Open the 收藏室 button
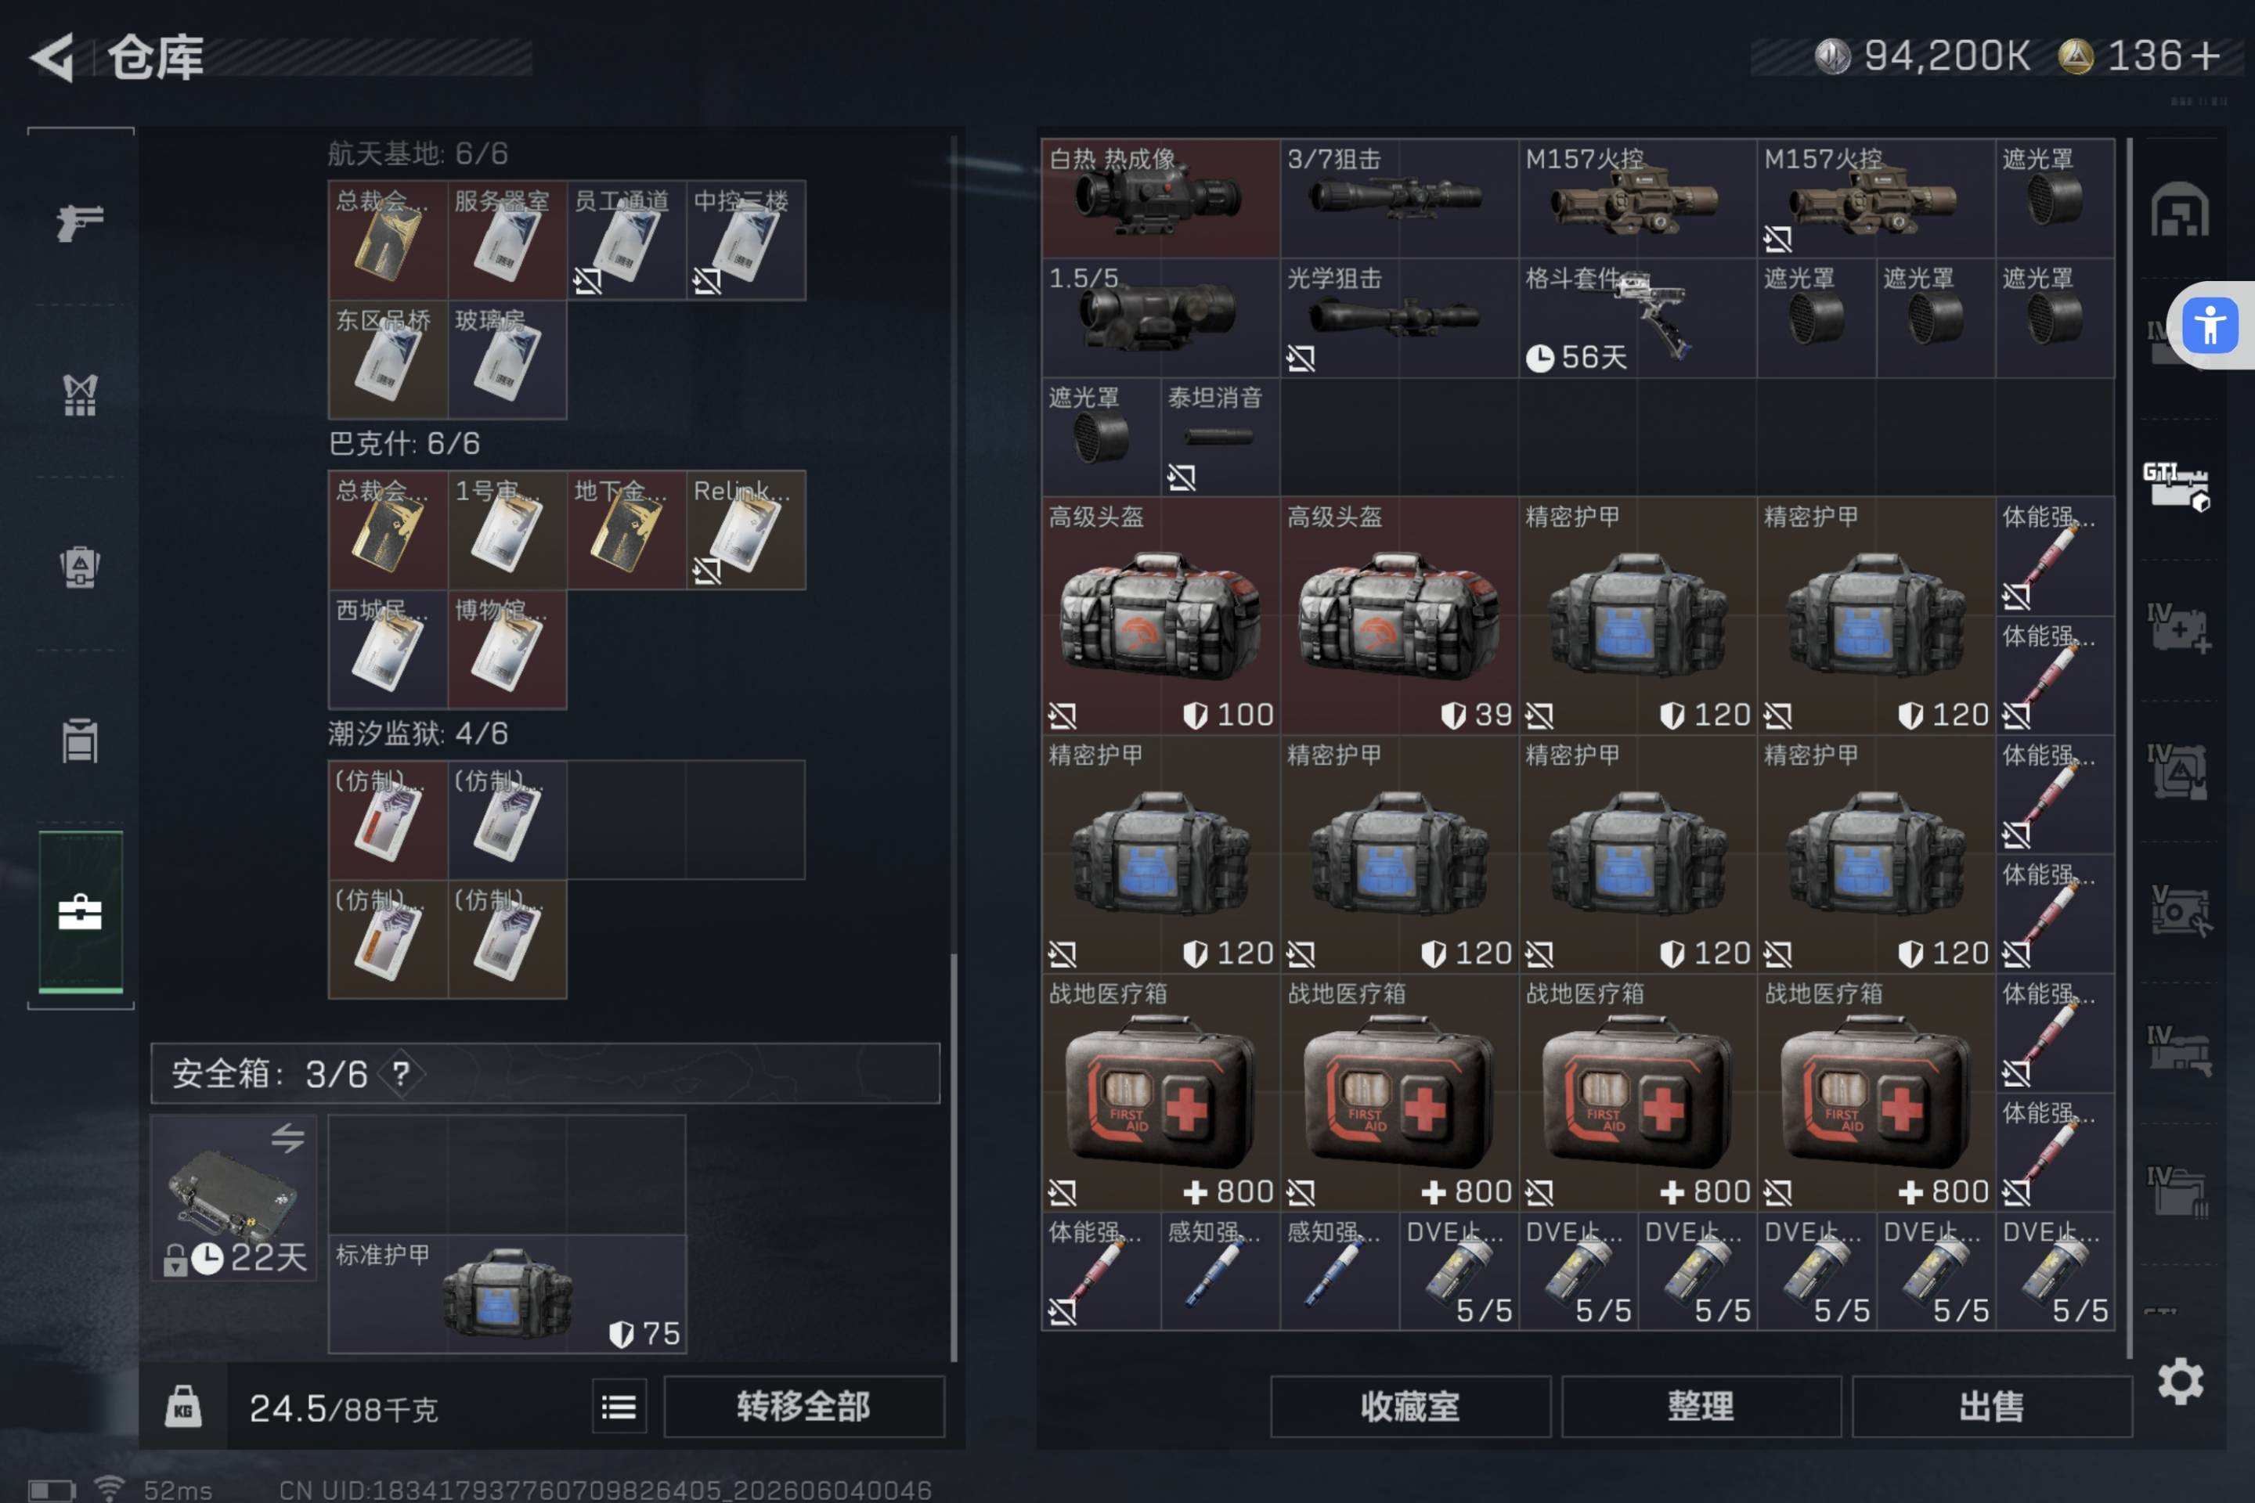2255x1503 pixels. click(x=1409, y=1406)
